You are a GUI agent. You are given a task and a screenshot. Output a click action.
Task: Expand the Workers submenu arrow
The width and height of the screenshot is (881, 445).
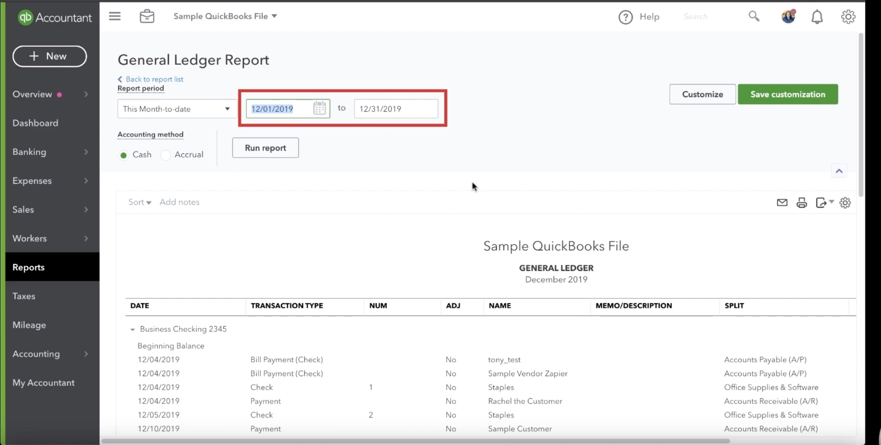point(86,238)
